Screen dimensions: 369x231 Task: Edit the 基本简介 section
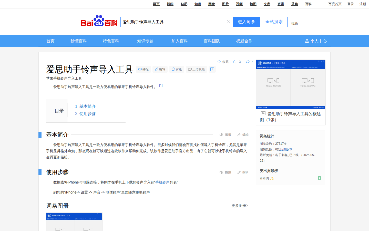[243, 135]
